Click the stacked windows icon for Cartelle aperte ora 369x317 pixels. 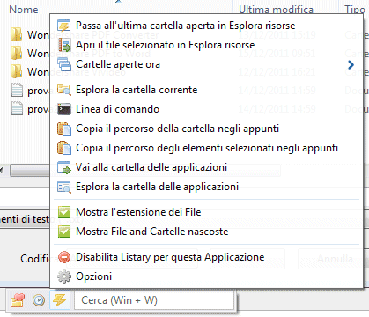(64, 64)
